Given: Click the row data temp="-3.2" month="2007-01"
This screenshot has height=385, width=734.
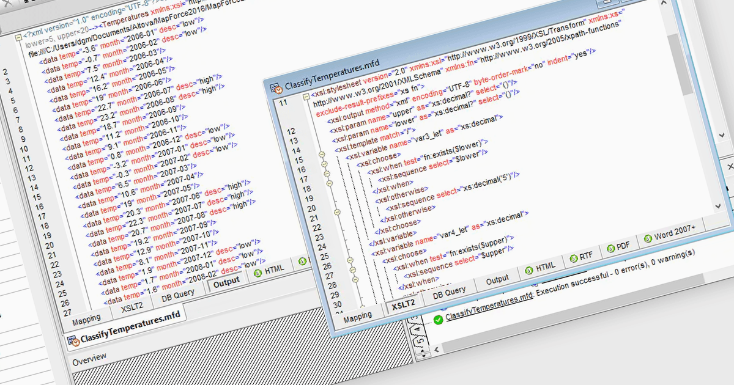Looking at the screenshot, I should pyautogui.click(x=152, y=157).
